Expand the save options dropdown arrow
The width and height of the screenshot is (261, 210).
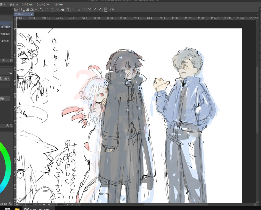[x=36, y=10]
